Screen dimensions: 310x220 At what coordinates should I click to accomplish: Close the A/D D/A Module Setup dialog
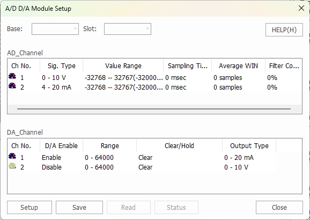301,8
